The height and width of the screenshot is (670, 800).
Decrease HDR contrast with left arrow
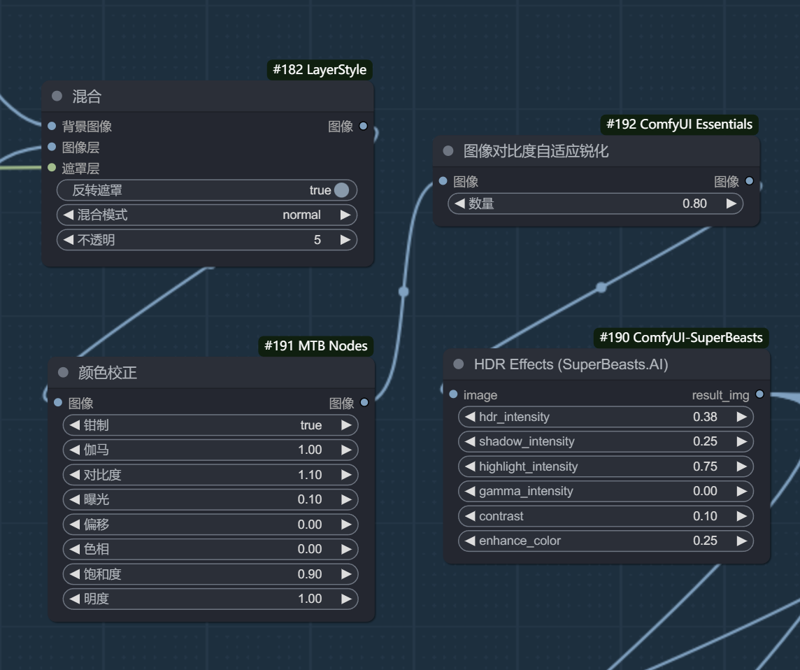coord(470,516)
